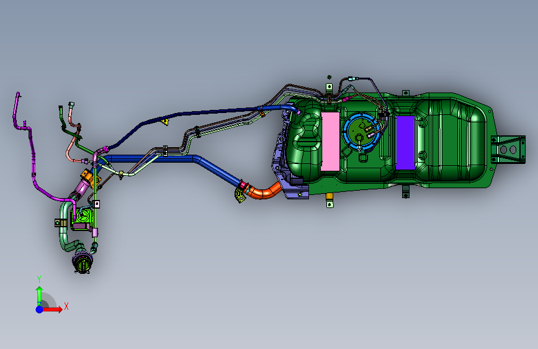
Task: Pick the yellow bracket below the orange hose
Action: (240, 196)
